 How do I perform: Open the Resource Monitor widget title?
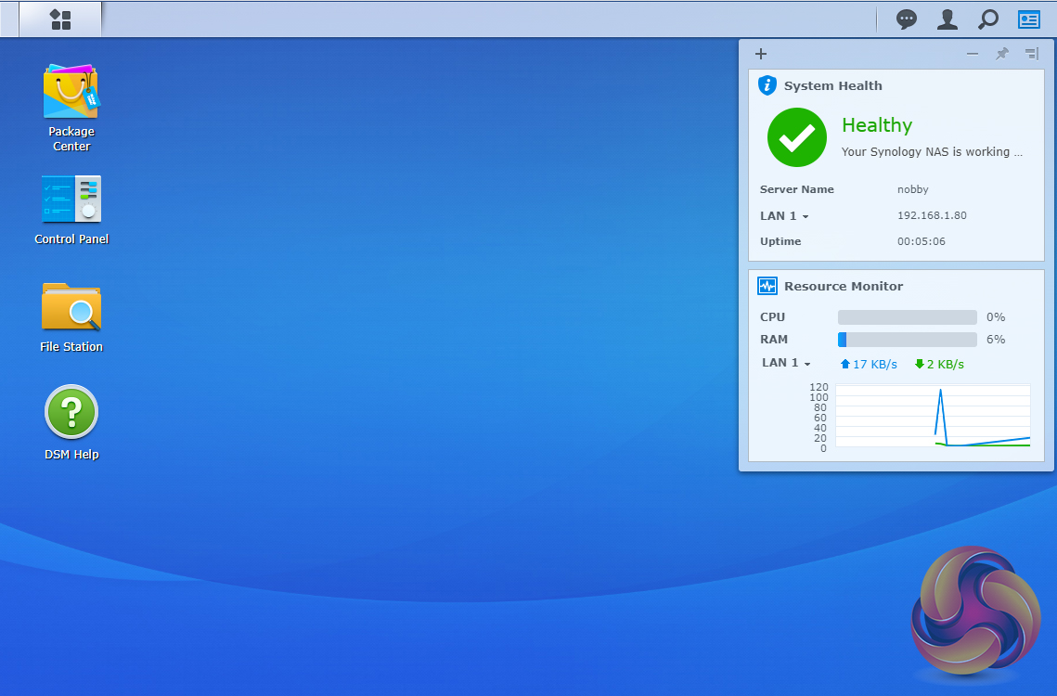tap(844, 286)
